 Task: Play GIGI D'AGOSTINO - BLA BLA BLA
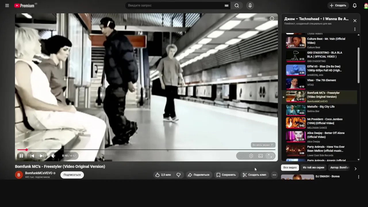point(319,56)
